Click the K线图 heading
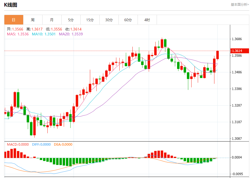The image size is (252, 178). pos(11,5)
